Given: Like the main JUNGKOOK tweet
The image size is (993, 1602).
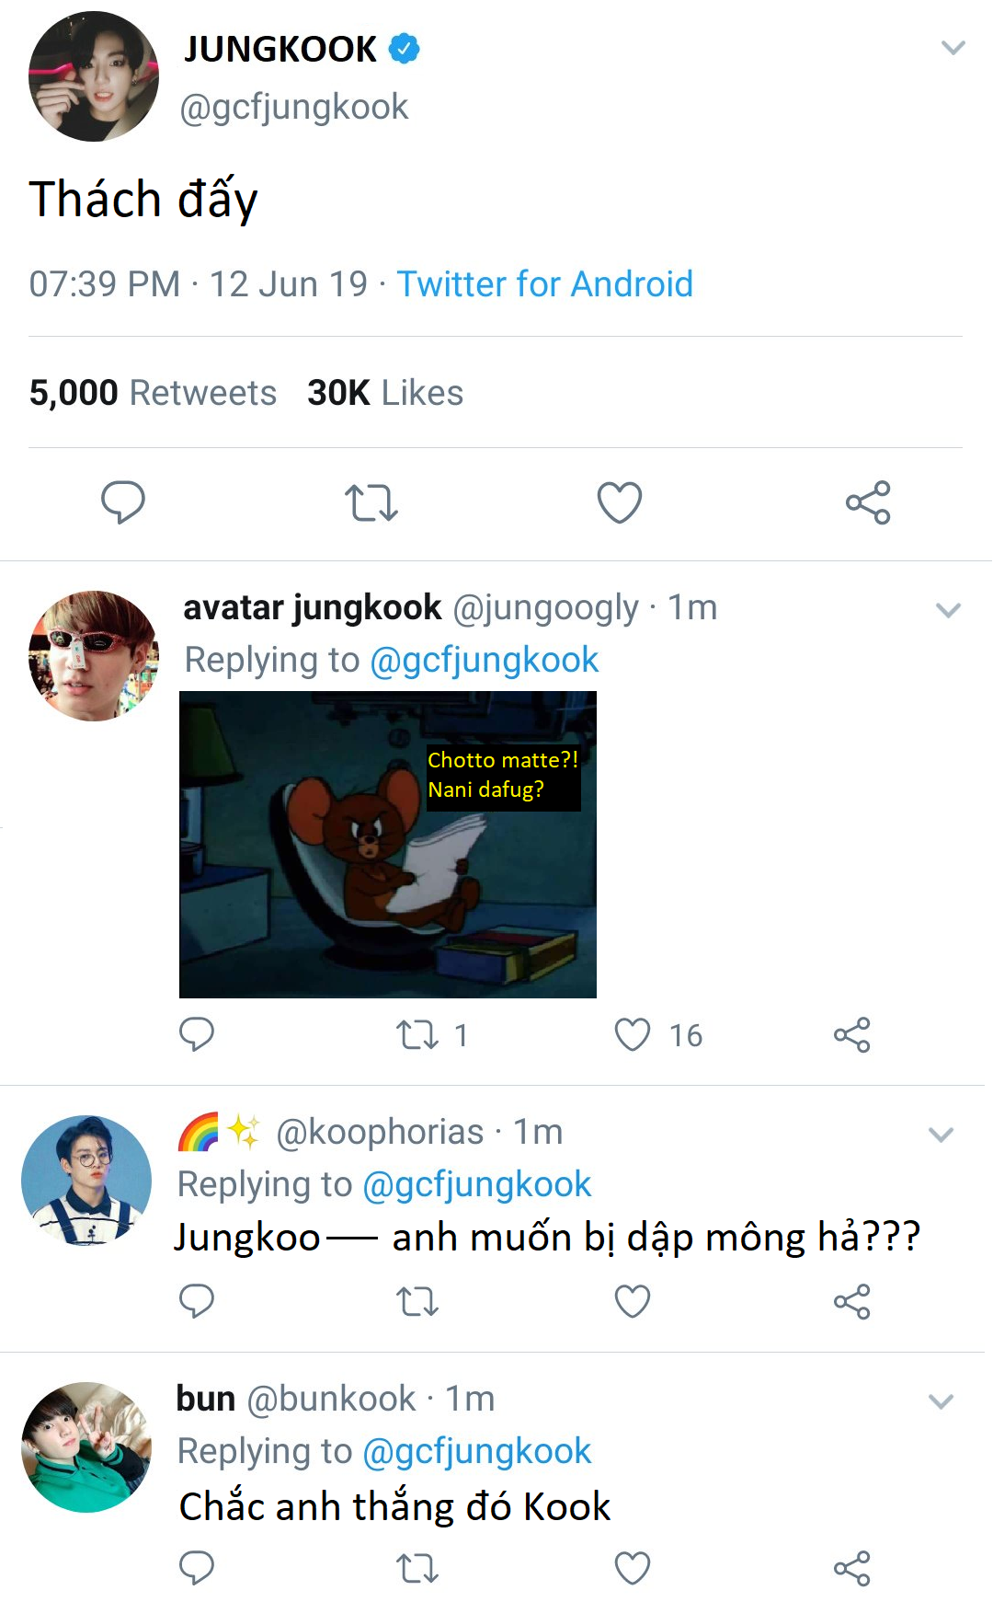Looking at the screenshot, I should click(620, 502).
